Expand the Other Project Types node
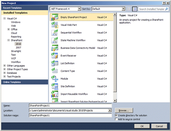The height and width of the screenshot is (131, 171). pos(4,69)
